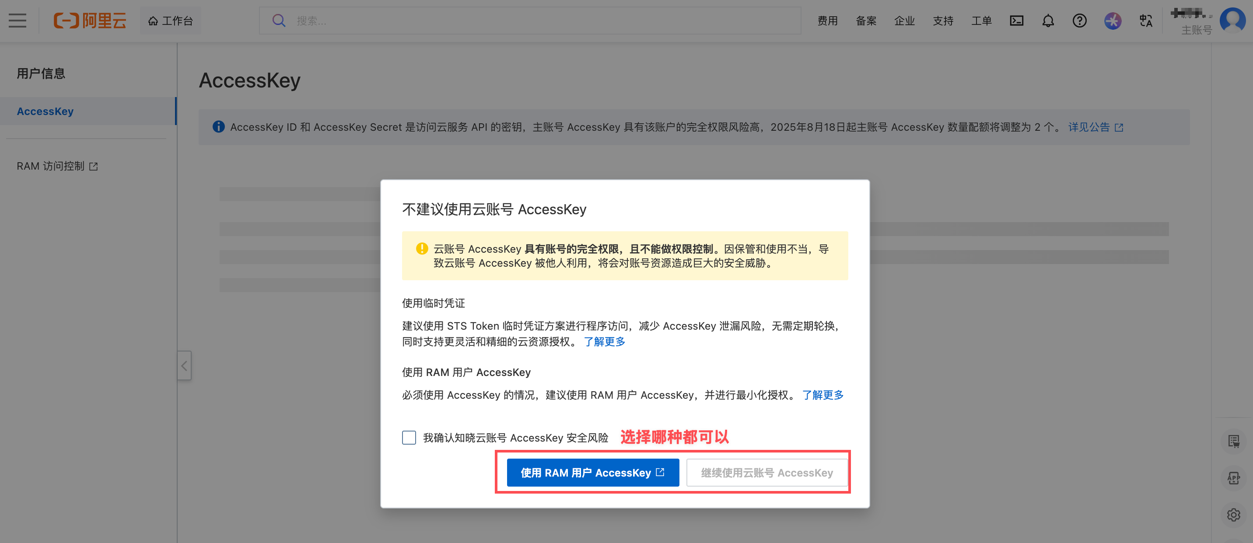Click the AccessKey page title
The image size is (1253, 543).
249,80
